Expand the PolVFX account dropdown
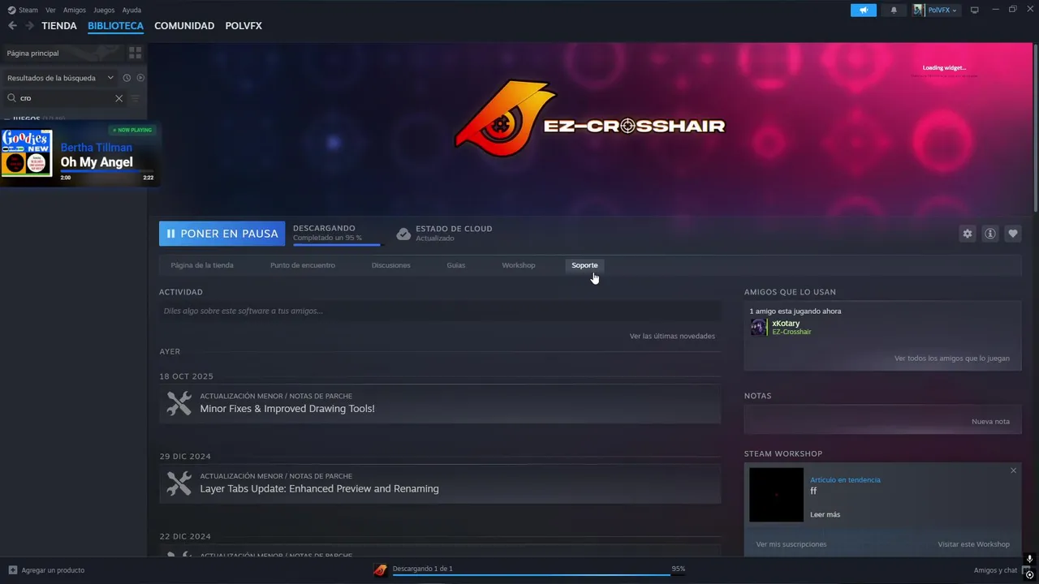Screen dimensions: 1039x584 935,10
